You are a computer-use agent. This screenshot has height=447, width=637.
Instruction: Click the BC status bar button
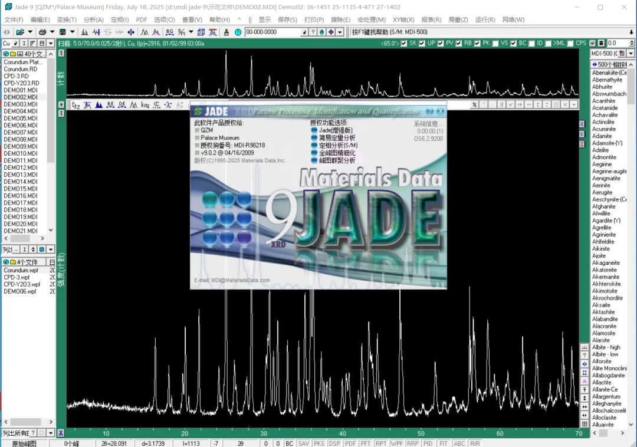(x=289, y=443)
